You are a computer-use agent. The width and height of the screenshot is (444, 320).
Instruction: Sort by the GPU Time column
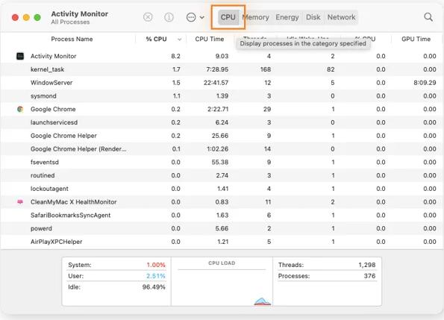[416, 39]
